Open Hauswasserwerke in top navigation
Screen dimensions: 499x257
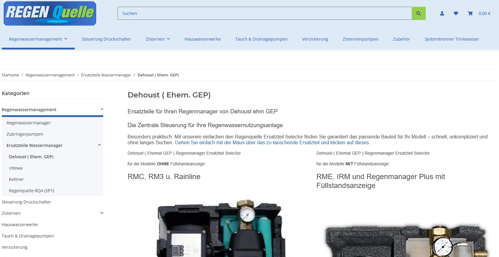(x=202, y=39)
